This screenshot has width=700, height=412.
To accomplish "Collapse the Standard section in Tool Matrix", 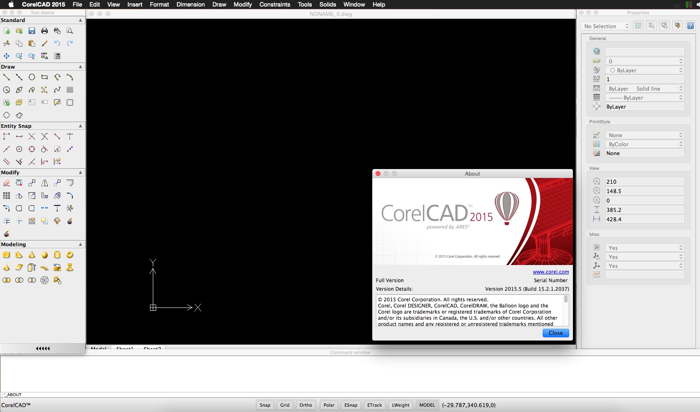I will pyautogui.click(x=81, y=20).
